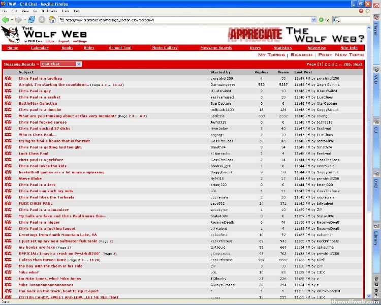The width and height of the screenshot is (381, 305).
Task: Open the 'BattleStar Galactica' thread
Action: (x=38, y=103)
